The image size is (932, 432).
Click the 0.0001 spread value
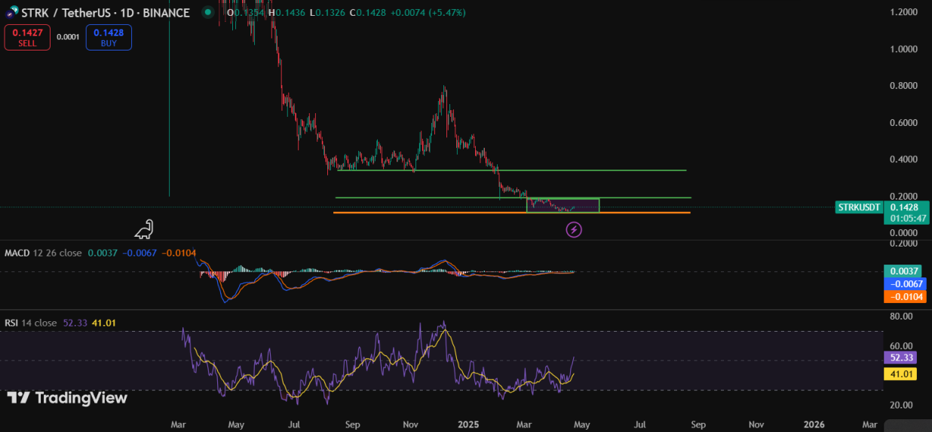click(x=68, y=37)
